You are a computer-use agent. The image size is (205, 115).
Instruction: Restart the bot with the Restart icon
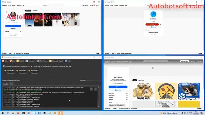[18, 61]
